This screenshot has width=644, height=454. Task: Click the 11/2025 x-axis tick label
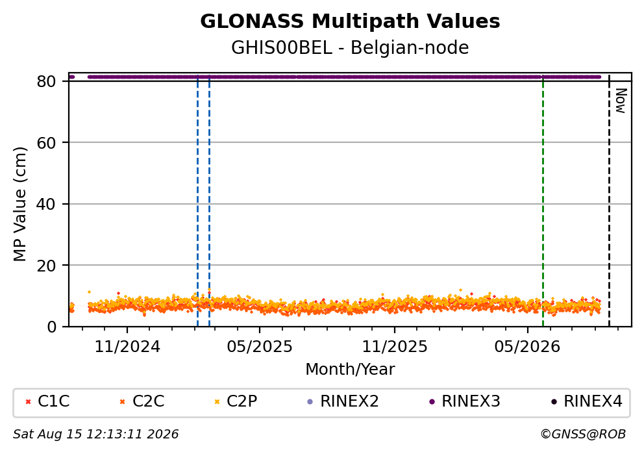(x=394, y=347)
